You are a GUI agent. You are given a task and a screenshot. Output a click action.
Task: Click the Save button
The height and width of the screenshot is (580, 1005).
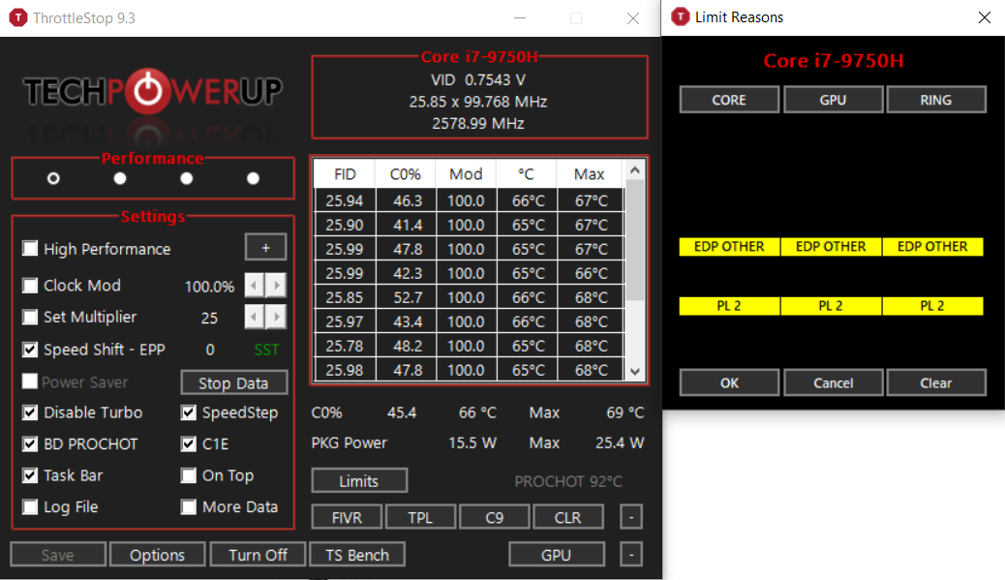point(58,555)
